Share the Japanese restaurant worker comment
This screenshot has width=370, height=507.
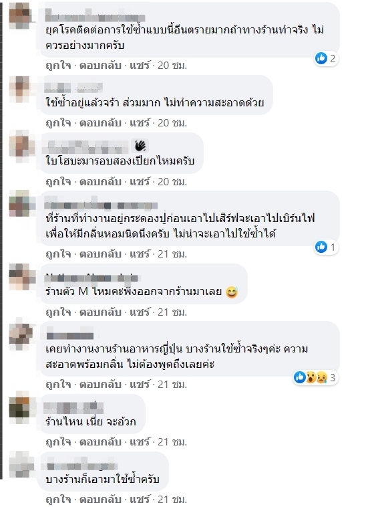(140, 385)
